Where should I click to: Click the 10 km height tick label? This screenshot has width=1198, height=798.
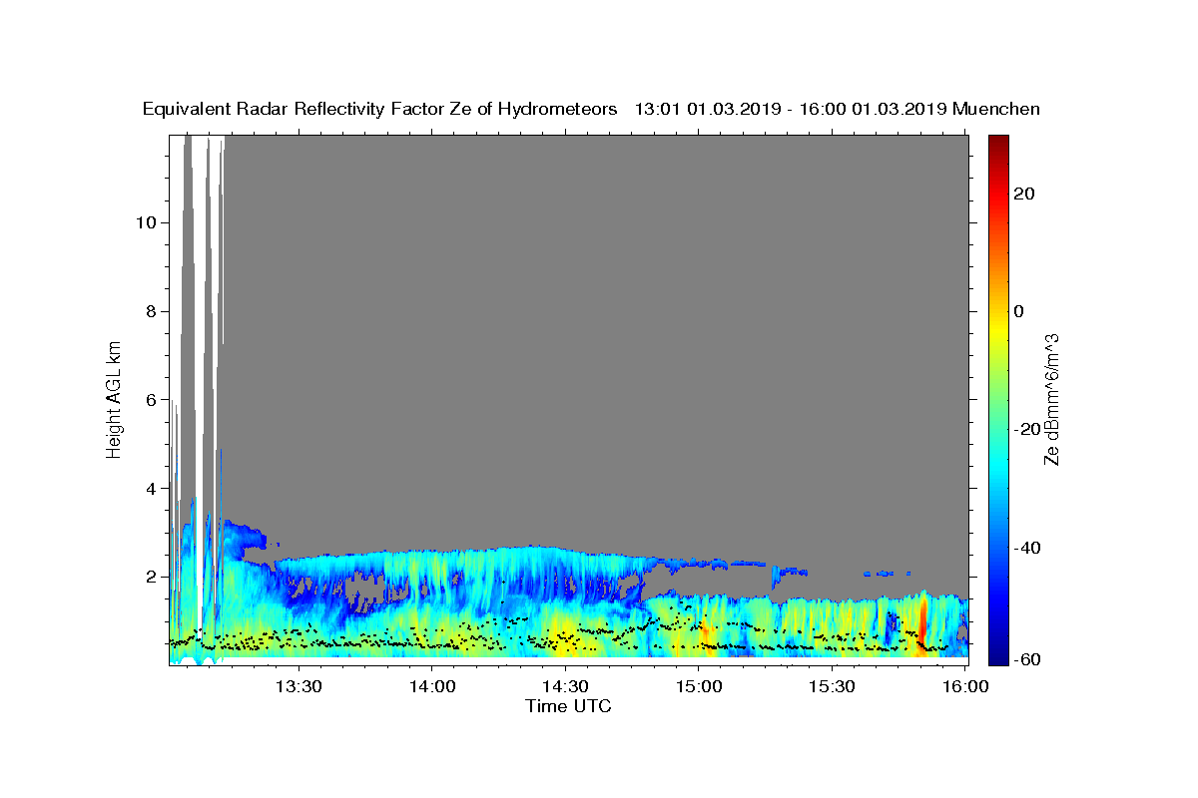(x=146, y=222)
